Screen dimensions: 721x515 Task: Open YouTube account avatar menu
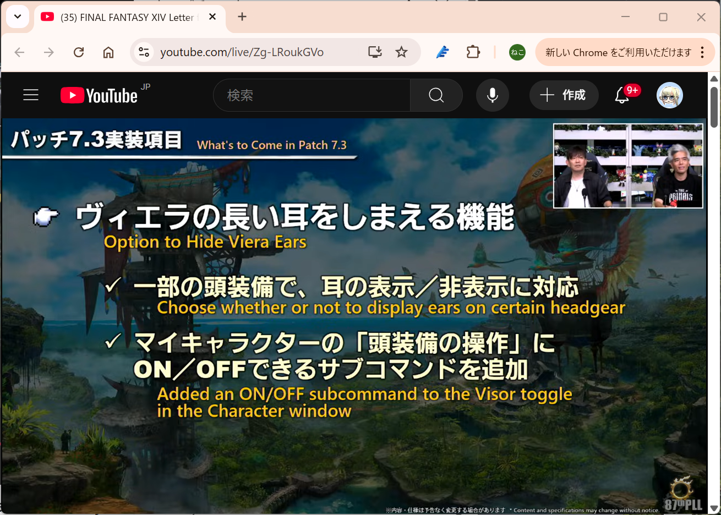(670, 95)
